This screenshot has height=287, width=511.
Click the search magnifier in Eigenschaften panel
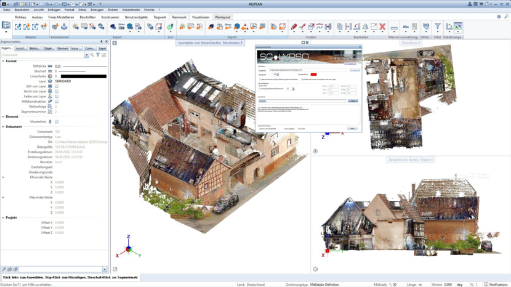92,55
